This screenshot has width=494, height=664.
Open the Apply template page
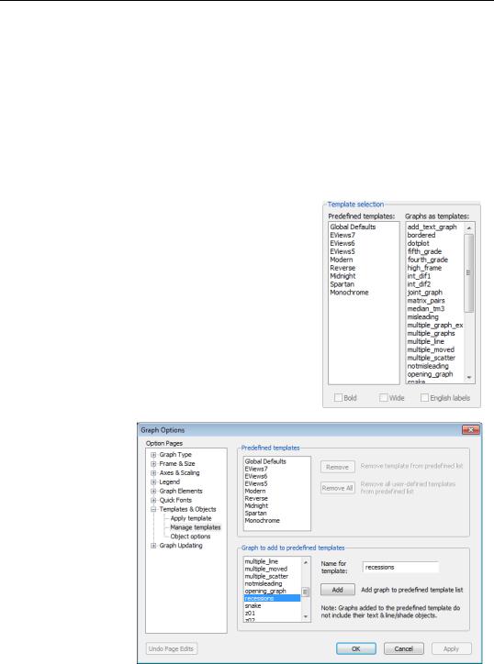click(191, 518)
